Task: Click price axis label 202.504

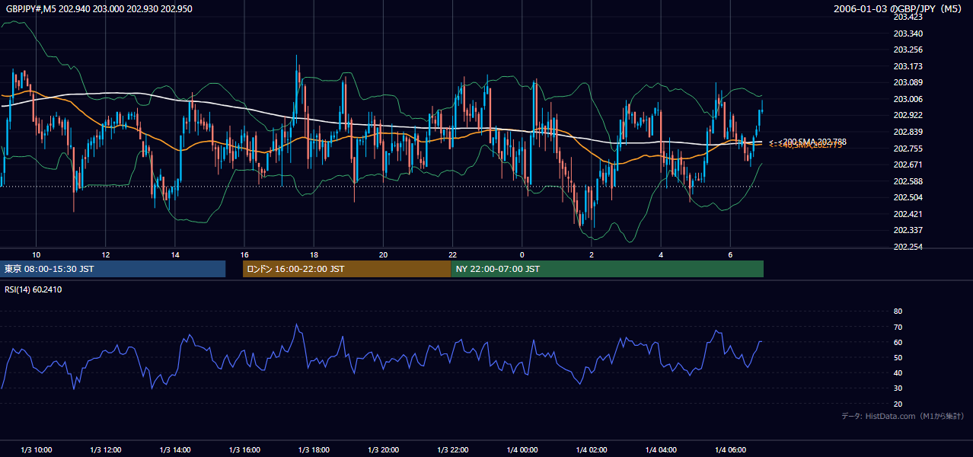Action: [x=908, y=197]
